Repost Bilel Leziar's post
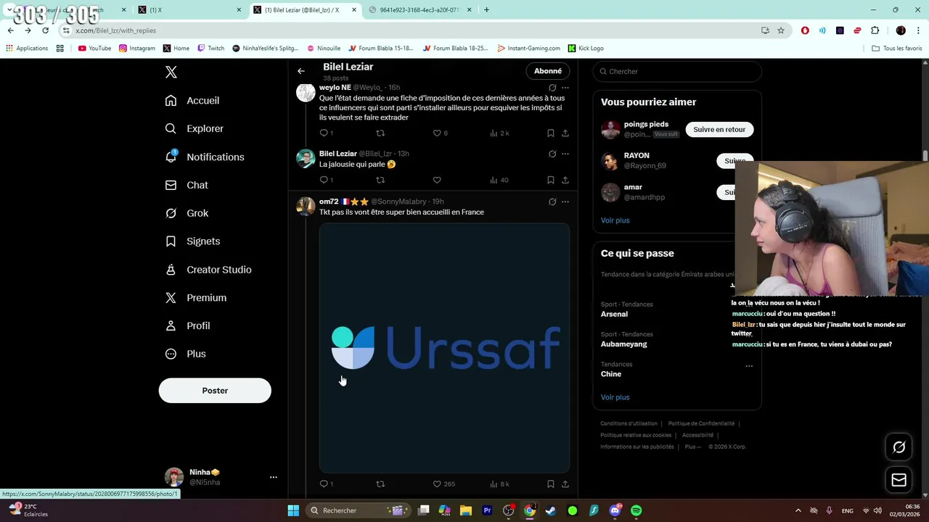The height and width of the screenshot is (522, 929). pyautogui.click(x=380, y=180)
